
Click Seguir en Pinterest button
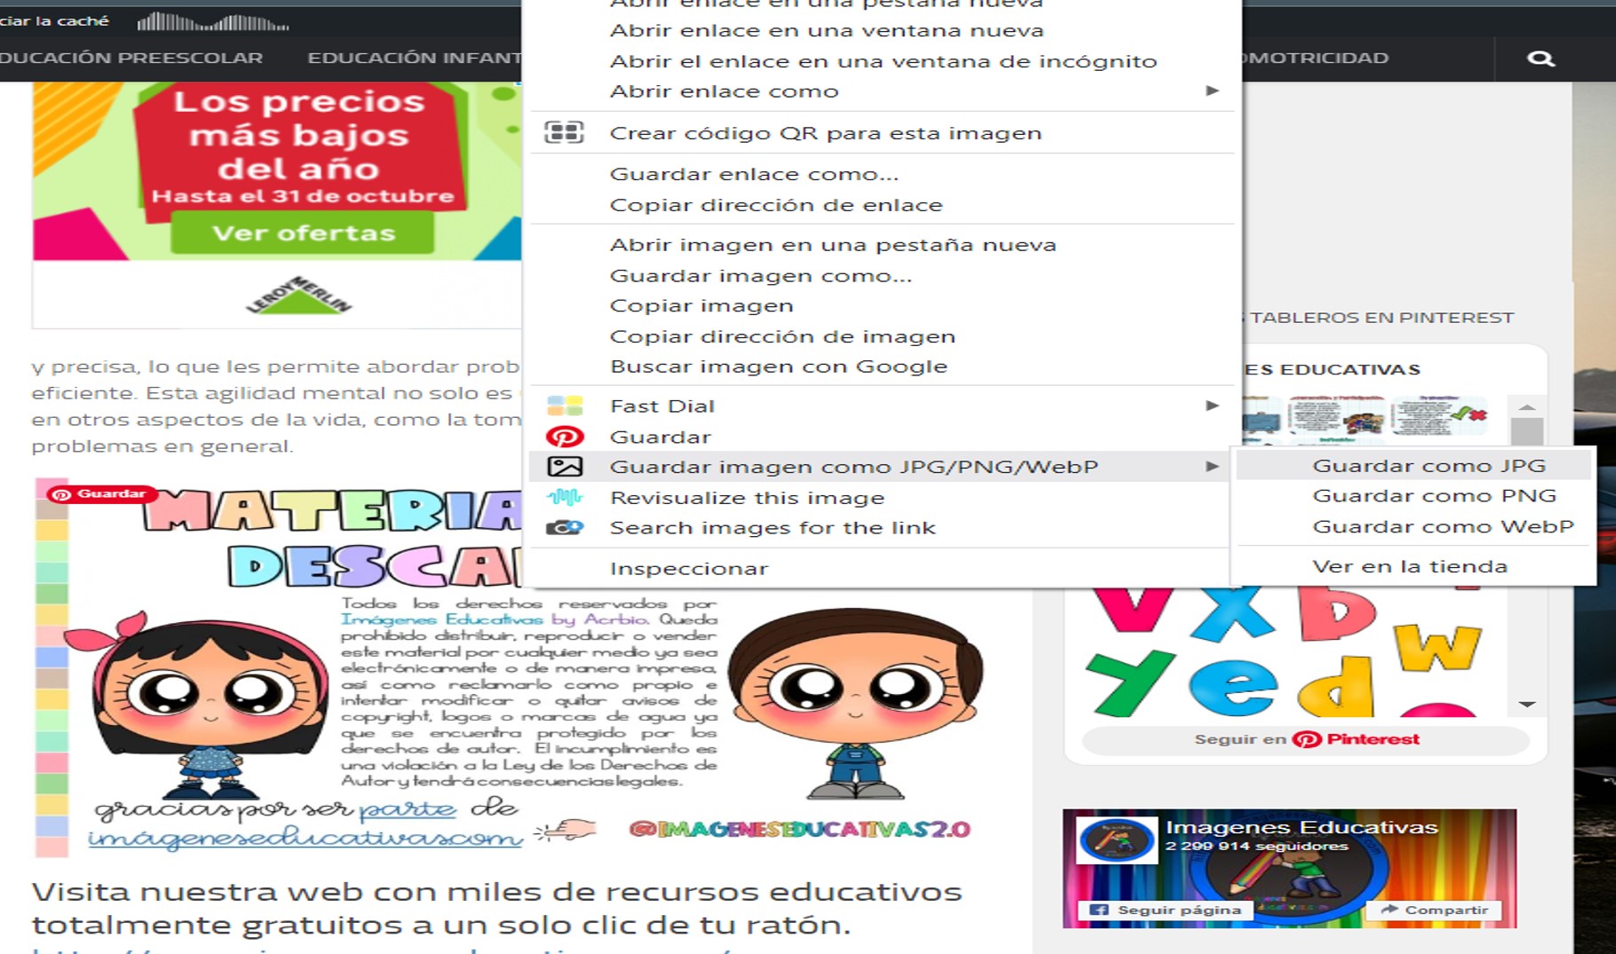(1306, 739)
